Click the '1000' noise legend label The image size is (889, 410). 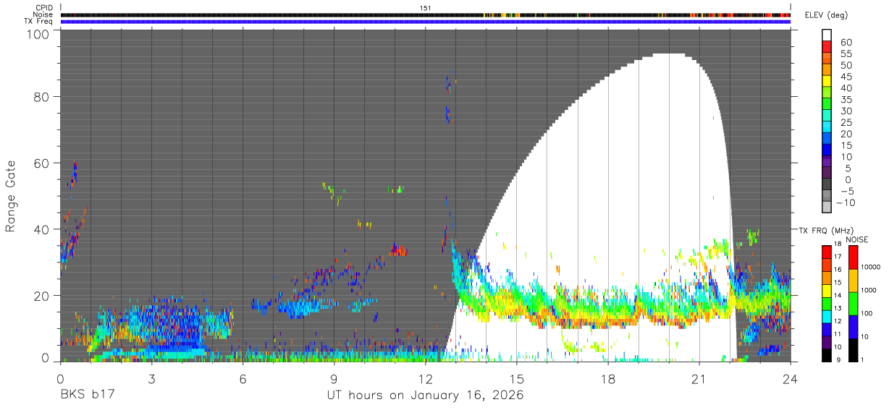(869, 291)
